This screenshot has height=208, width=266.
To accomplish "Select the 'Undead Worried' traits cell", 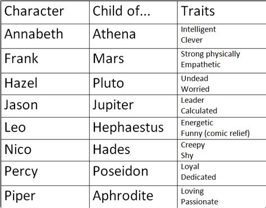I will tap(222, 84).
